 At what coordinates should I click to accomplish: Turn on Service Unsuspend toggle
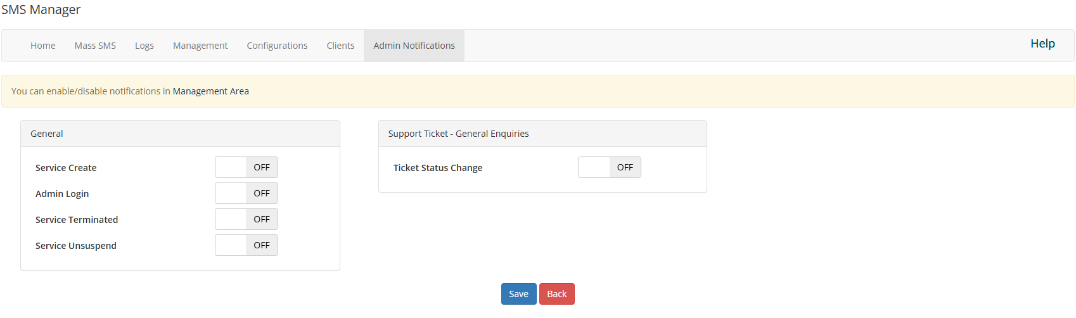[x=247, y=245]
